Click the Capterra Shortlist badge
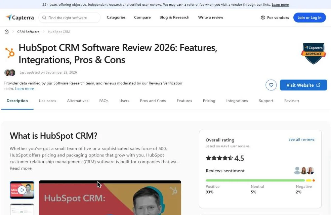 click(314, 53)
